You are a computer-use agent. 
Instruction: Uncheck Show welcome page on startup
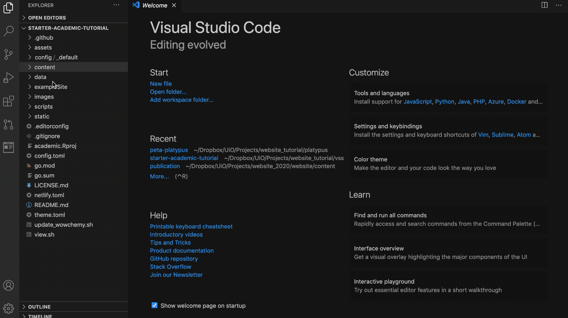155,305
